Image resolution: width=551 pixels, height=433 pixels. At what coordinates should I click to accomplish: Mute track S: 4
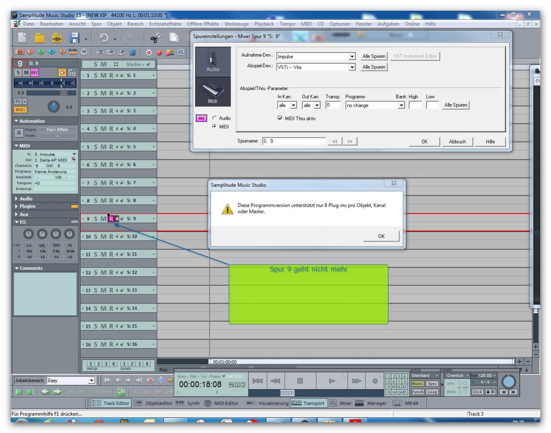103,129
